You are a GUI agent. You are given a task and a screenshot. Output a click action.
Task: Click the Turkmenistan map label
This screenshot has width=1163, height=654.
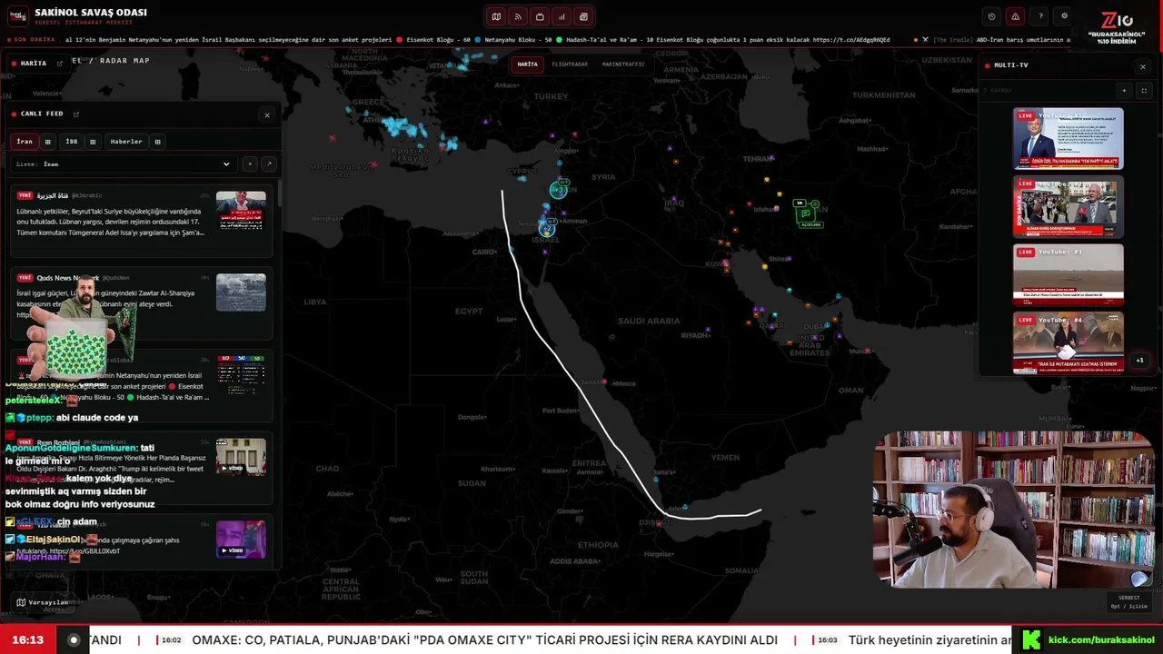[x=883, y=95]
